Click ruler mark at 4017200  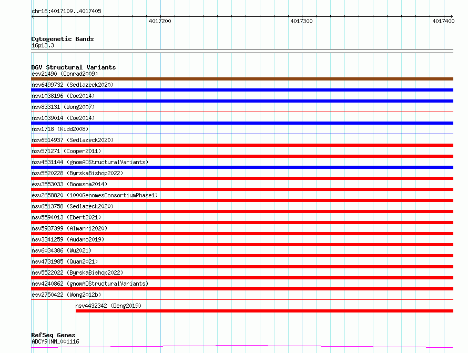tap(160, 21)
